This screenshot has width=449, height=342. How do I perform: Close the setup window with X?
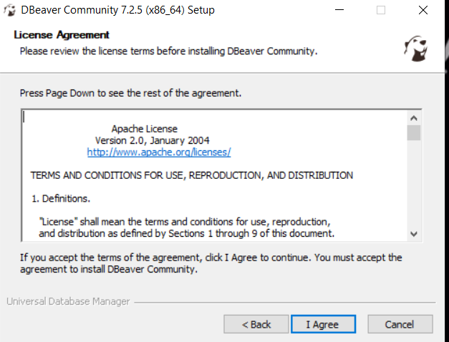(x=423, y=10)
